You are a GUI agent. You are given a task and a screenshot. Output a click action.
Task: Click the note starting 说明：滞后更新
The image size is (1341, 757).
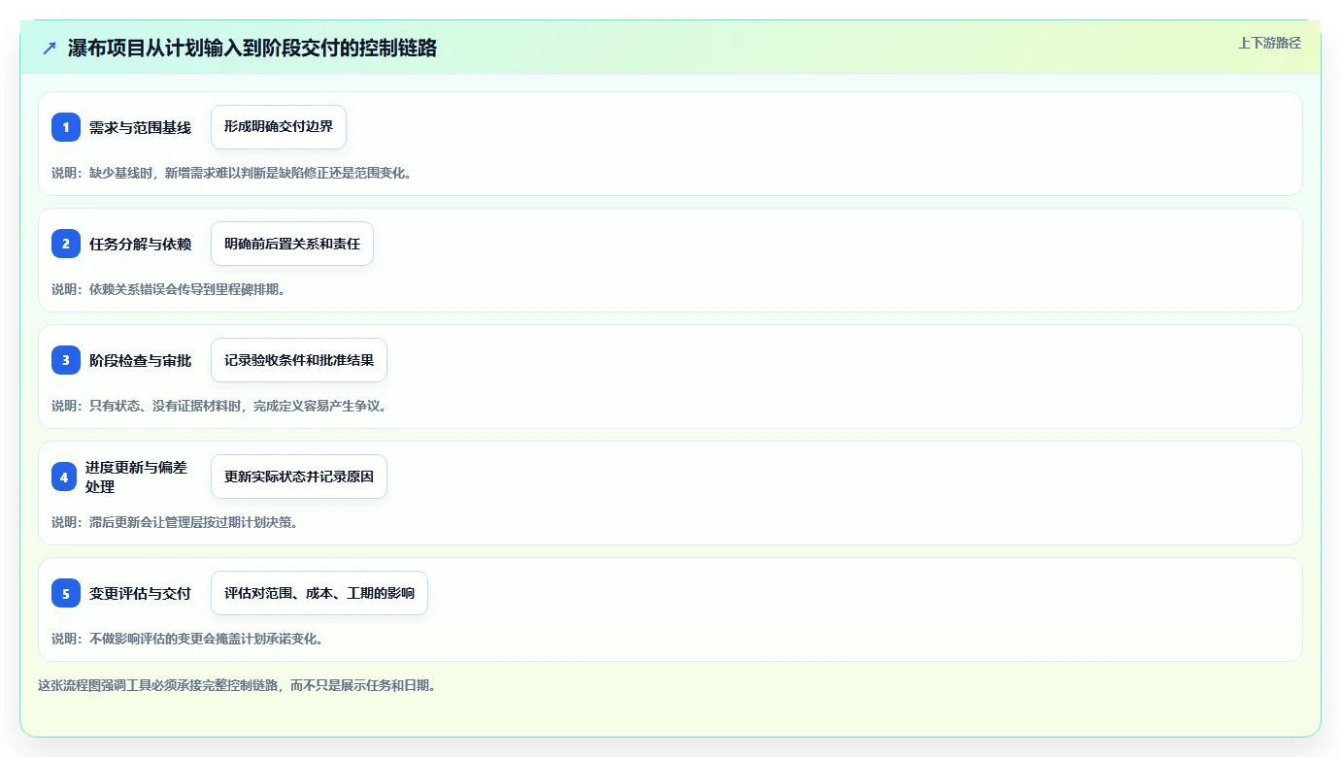(178, 522)
